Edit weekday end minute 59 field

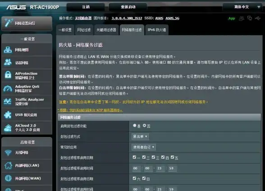[172, 168]
